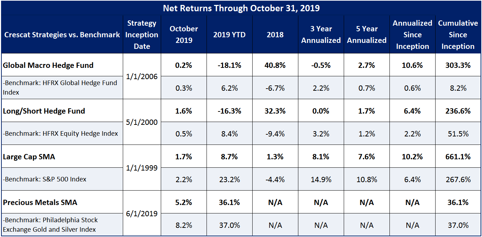Select the 40.8% value for 2018
The image size is (482, 237).
275,65
